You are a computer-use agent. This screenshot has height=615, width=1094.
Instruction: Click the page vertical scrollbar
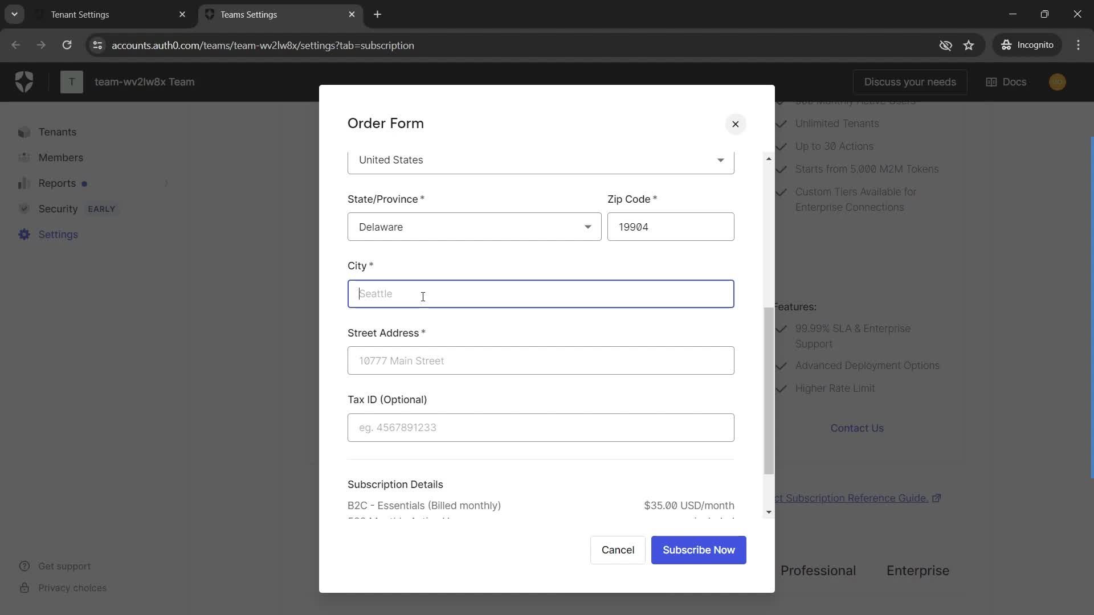pyautogui.click(x=1091, y=307)
